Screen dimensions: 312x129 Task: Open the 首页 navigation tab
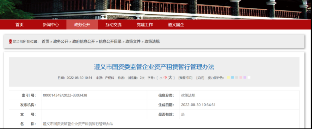(19, 25)
